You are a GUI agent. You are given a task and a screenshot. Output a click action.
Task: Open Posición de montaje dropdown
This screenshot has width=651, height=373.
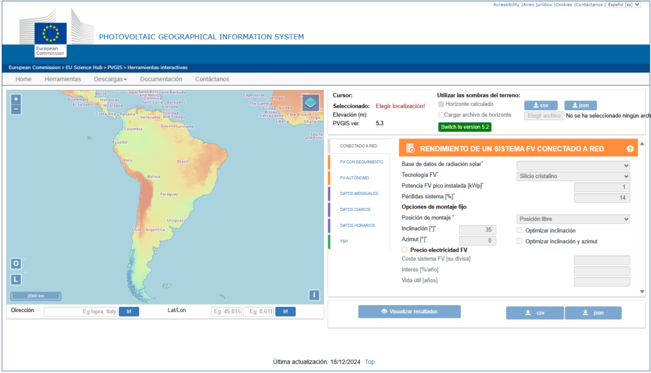pos(573,219)
